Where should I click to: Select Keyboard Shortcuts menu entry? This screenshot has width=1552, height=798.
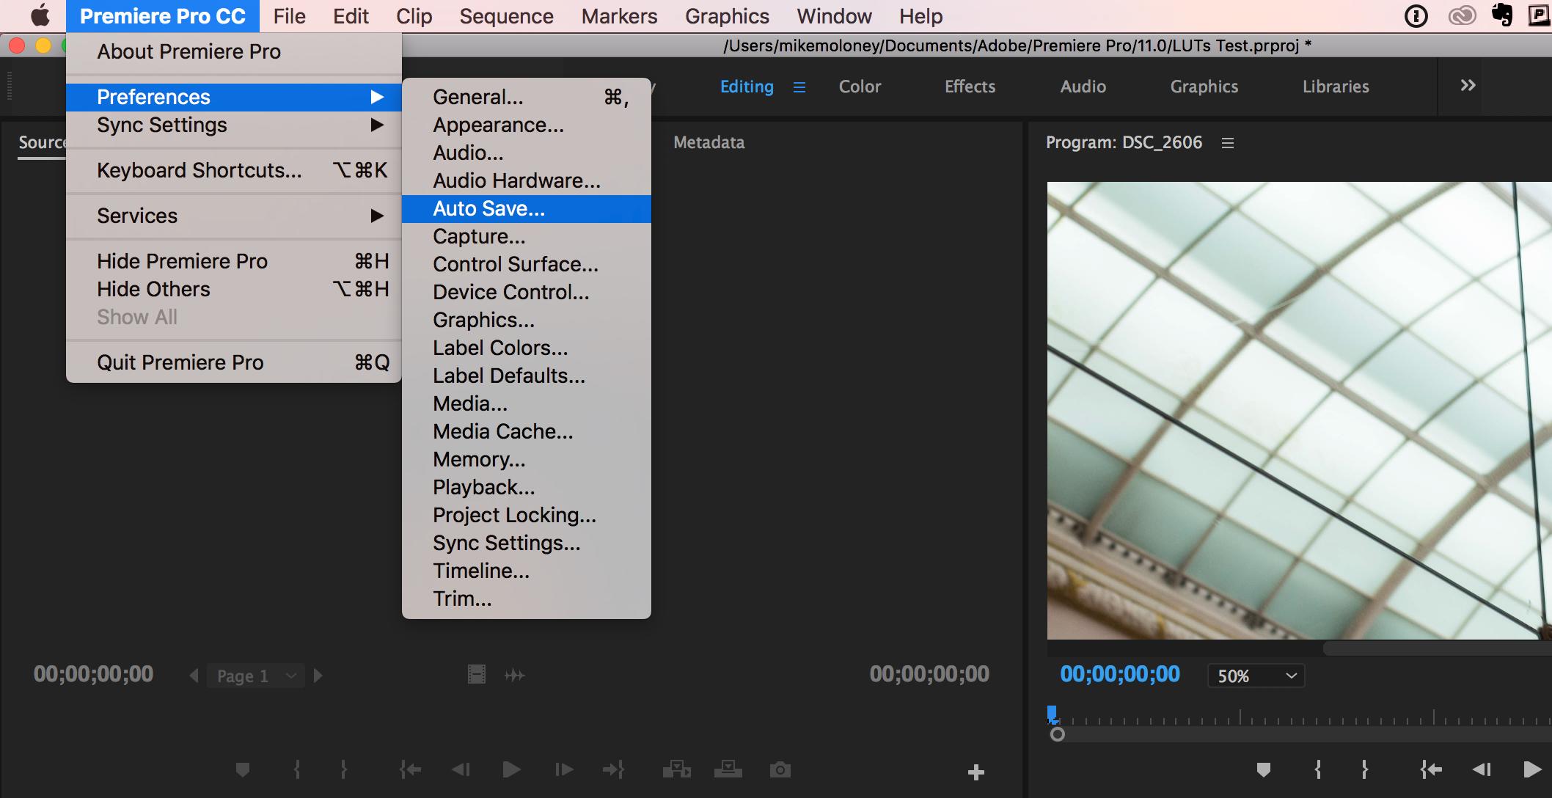pyautogui.click(x=233, y=171)
